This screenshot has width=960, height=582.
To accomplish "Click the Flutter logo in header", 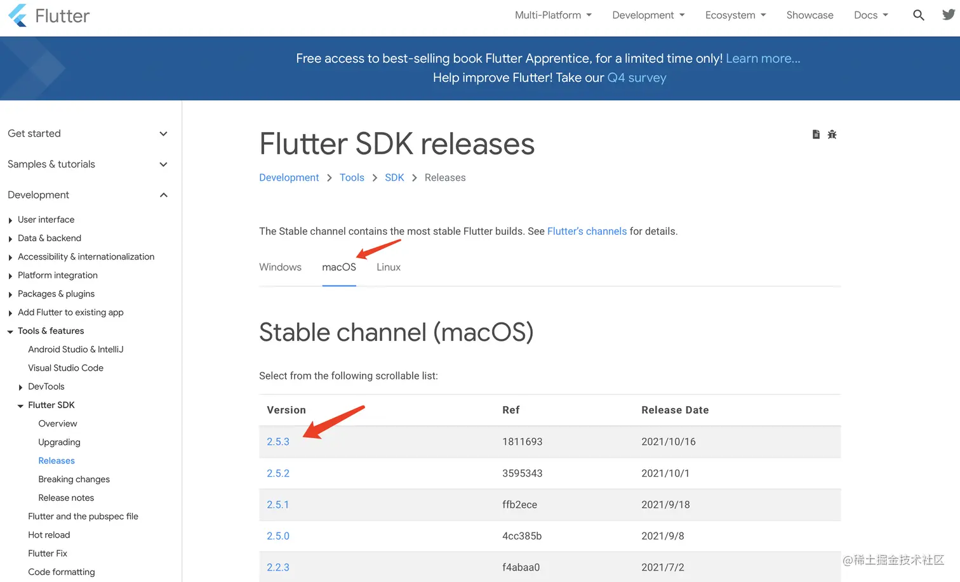I will tap(49, 15).
